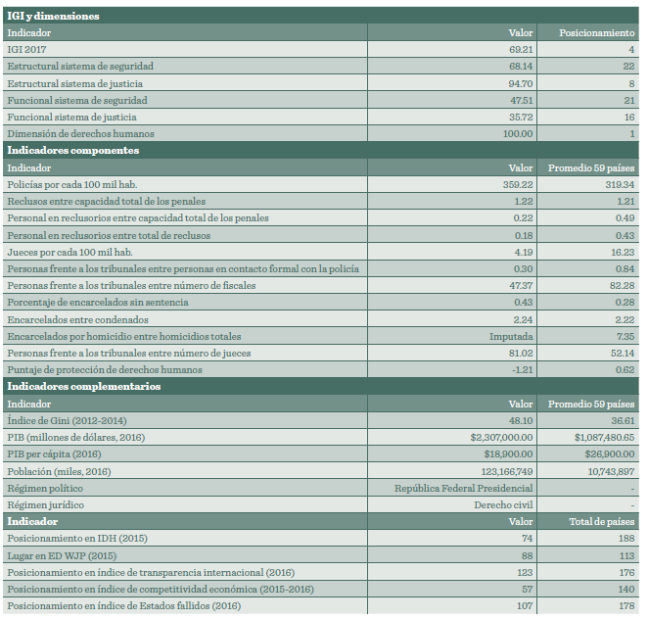Select the value $18,900.00
Image resolution: width=648 pixels, height=620 pixels.
click(x=508, y=453)
